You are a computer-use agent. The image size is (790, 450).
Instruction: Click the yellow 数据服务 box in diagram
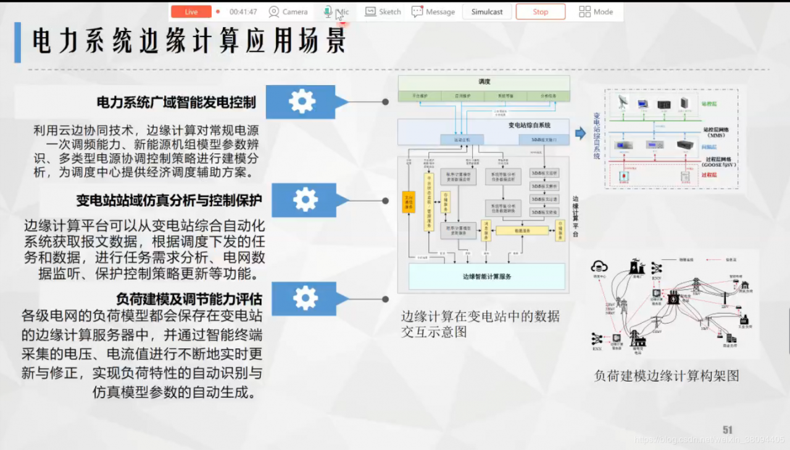[522, 231]
